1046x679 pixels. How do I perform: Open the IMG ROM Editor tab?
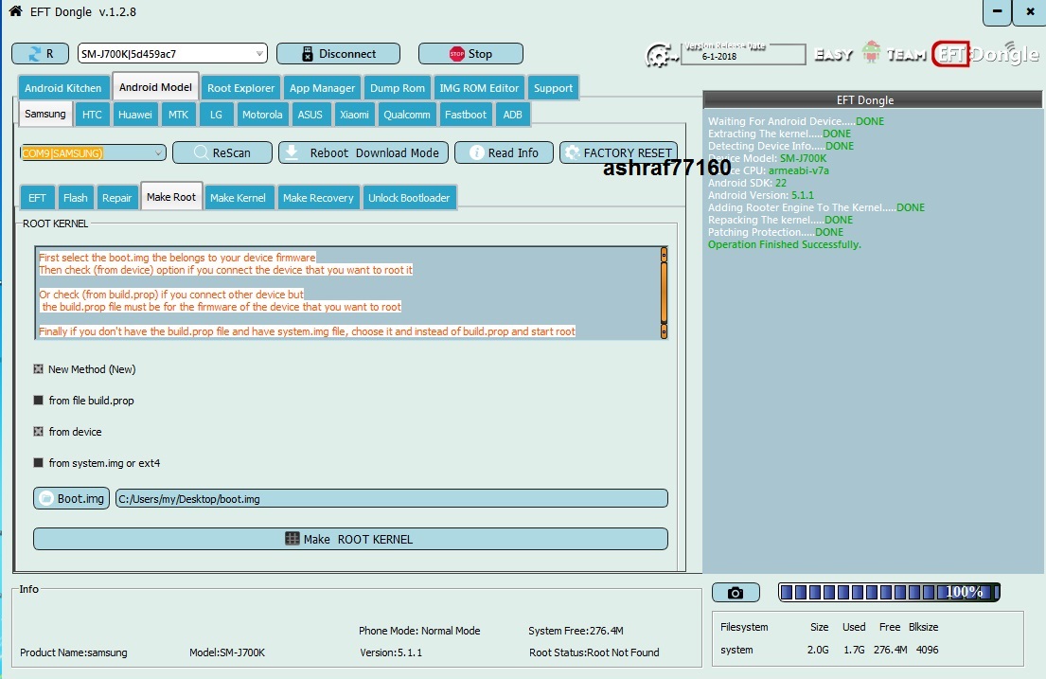tap(479, 87)
